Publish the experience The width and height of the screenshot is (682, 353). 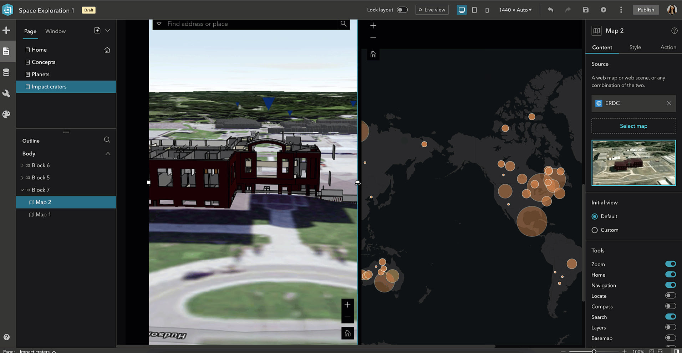point(646,10)
